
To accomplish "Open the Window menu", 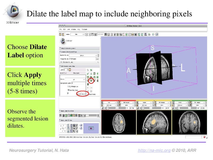I will (73, 29).
